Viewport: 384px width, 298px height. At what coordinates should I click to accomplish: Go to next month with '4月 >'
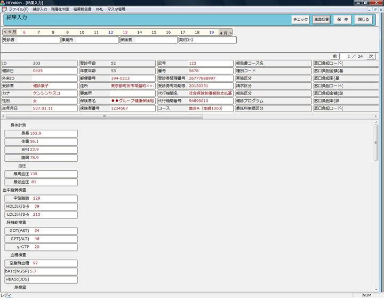[226, 33]
